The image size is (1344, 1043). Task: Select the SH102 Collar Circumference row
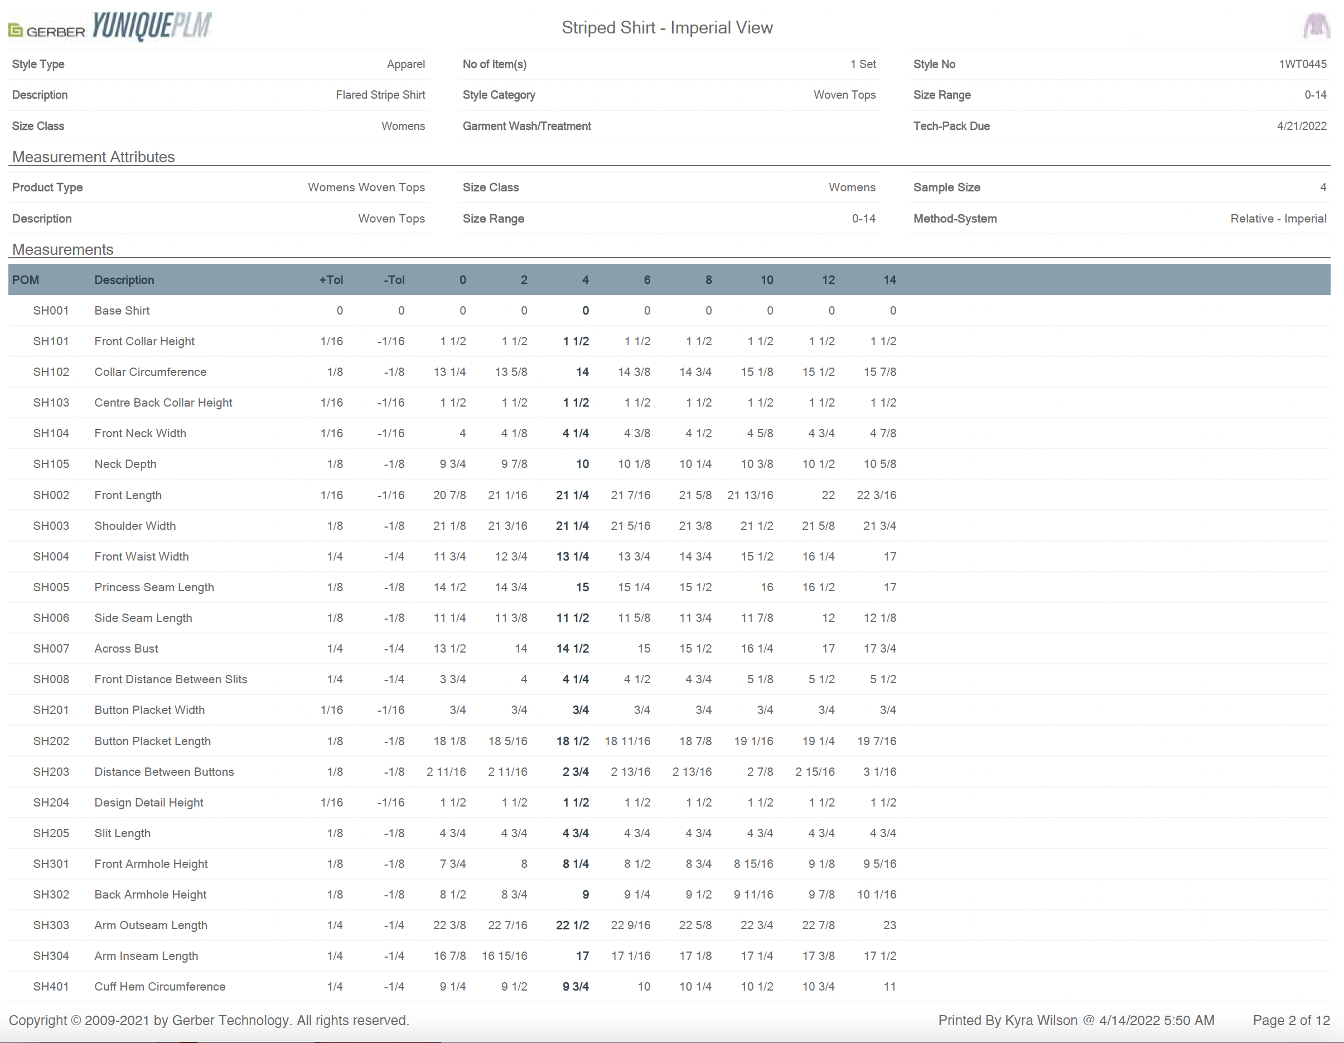tap(150, 371)
